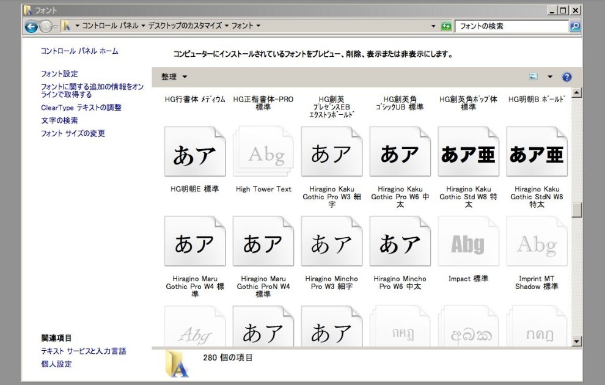The image size is (605, 385).
Task: Expand the view options dropdown arrow
Action: coord(549,77)
